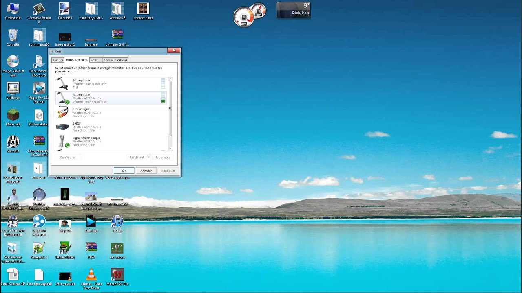Open Fond d'écran Minecraft folder
522x293 pixels.
click(13, 172)
